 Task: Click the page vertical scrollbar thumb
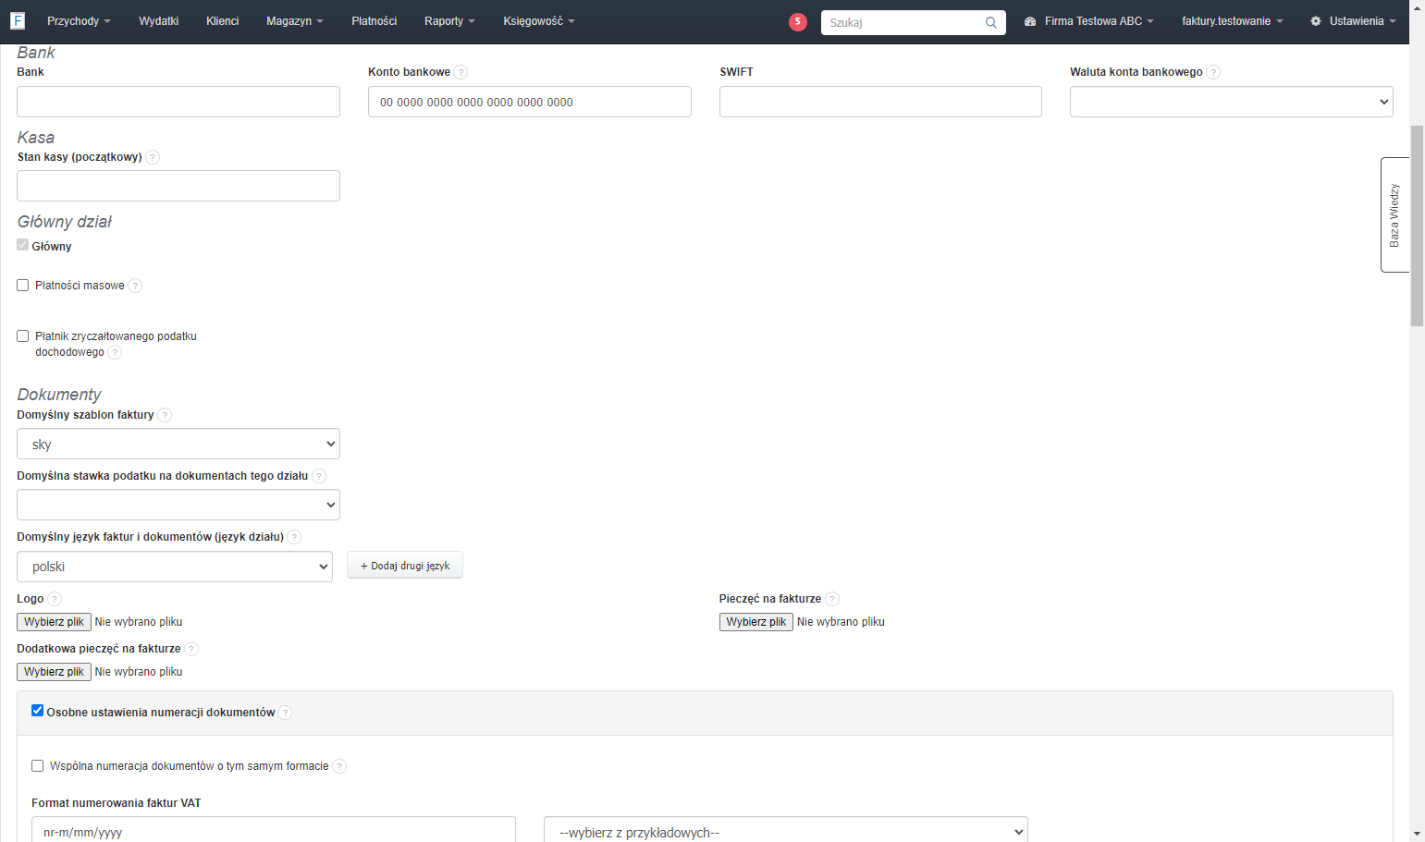tap(1417, 226)
